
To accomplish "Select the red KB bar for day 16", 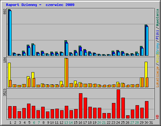I will click(x=80, y=106).
